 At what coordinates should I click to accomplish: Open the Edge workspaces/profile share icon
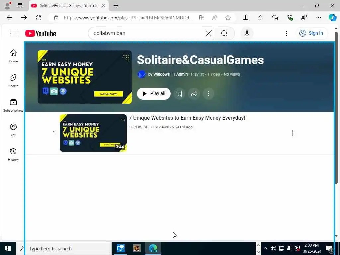click(x=304, y=18)
